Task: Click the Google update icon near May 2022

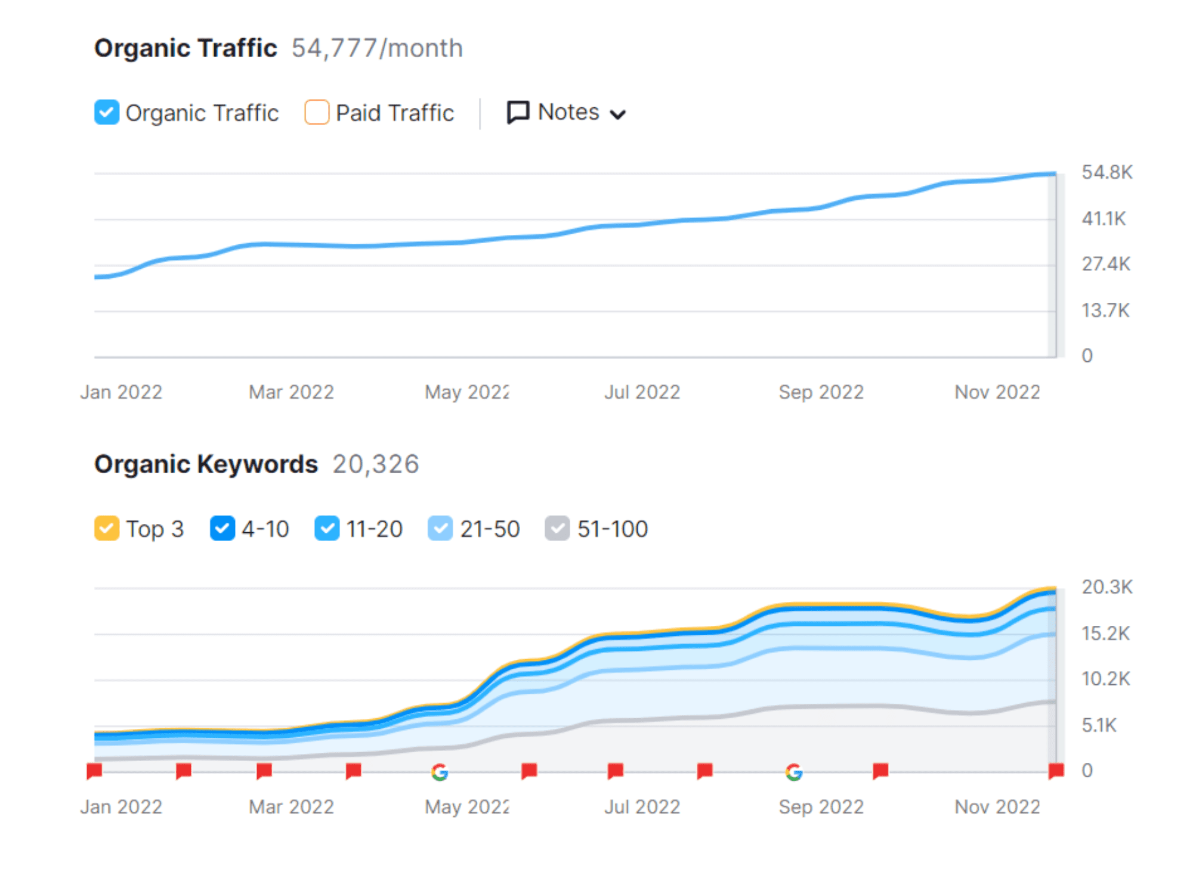Action: (440, 772)
